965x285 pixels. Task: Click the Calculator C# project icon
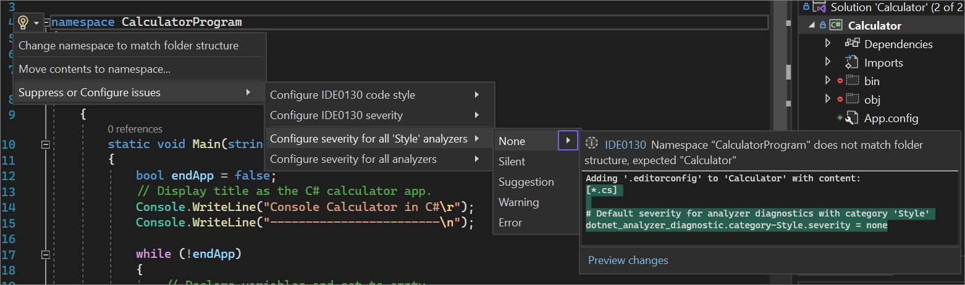[836, 25]
